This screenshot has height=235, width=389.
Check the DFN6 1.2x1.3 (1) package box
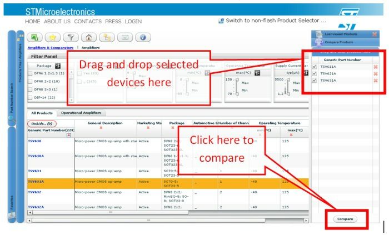click(x=30, y=73)
